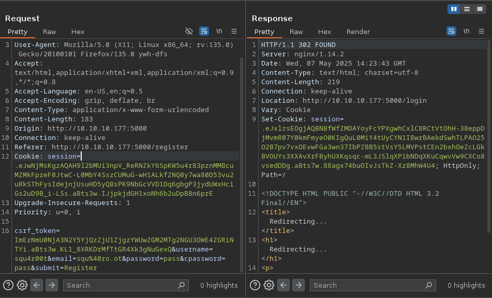
Task: Toggle non-printable \n characters in Request
Action: [x=219, y=32]
